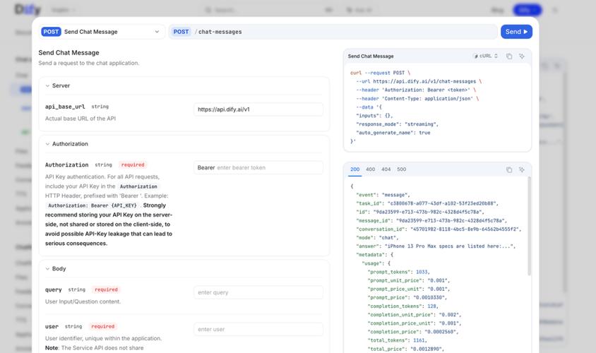The height and width of the screenshot is (353, 596).
Task: Open the cURL language selector
Action: (x=487, y=56)
